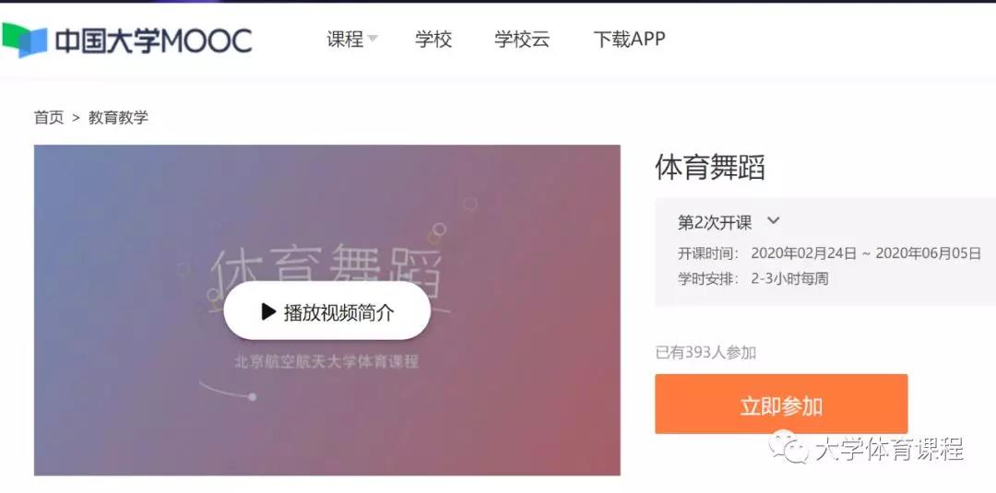
Task: Click the 体育舞蹈 course video thumbnail
Action: tap(327, 311)
